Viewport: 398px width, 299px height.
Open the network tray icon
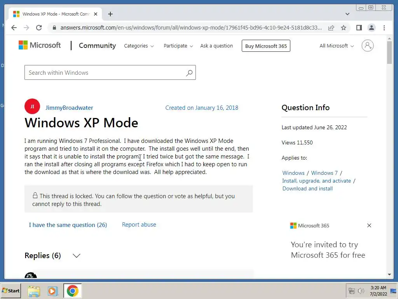point(351,291)
